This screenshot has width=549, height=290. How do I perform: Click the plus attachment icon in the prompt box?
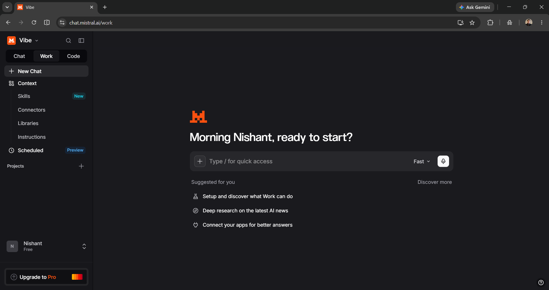point(200,161)
